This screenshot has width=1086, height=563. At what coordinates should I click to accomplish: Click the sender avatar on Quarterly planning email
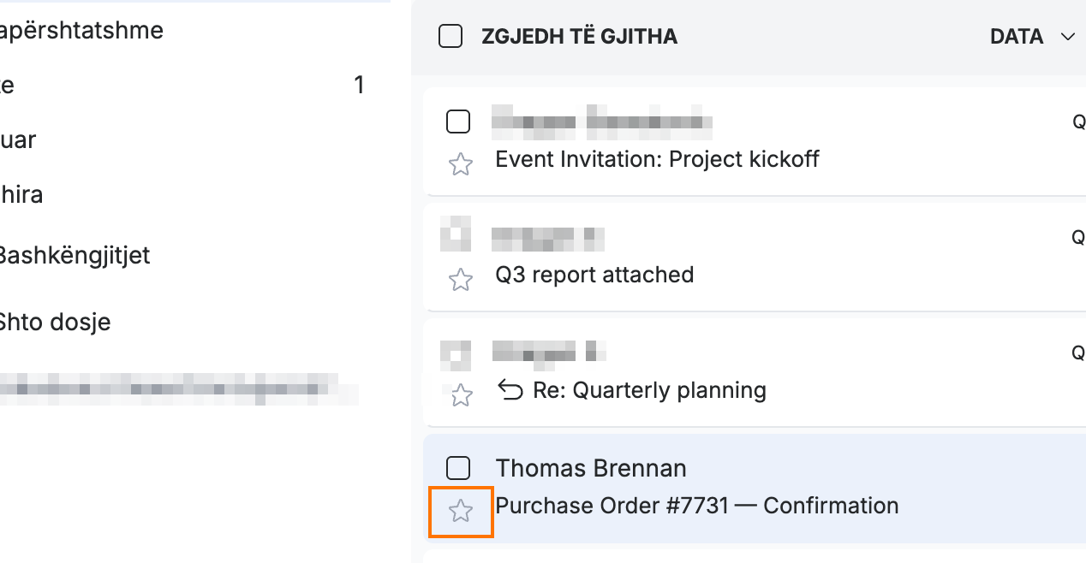pos(456,357)
